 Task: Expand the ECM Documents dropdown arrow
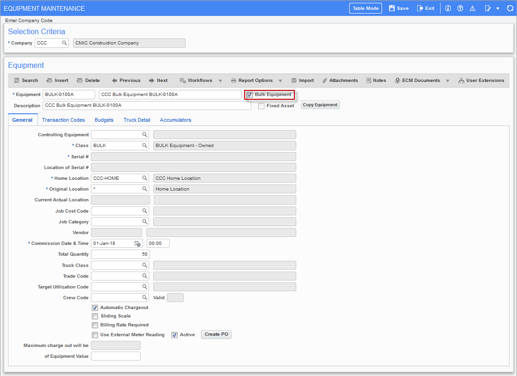pos(448,81)
